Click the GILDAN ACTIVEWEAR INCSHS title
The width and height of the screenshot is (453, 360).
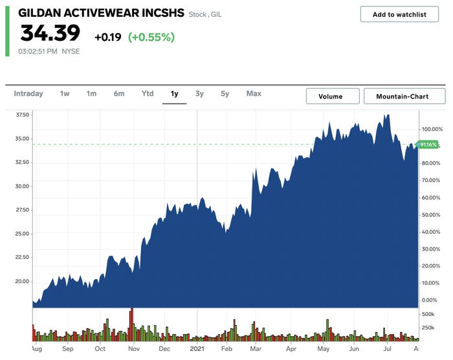[101, 13]
